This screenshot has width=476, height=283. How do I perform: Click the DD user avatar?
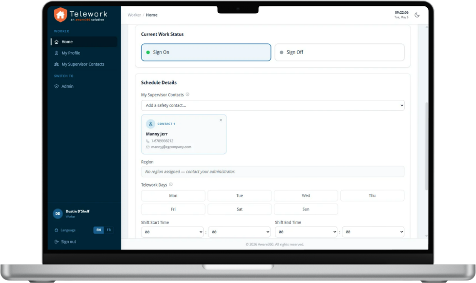click(x=58, y=214)
